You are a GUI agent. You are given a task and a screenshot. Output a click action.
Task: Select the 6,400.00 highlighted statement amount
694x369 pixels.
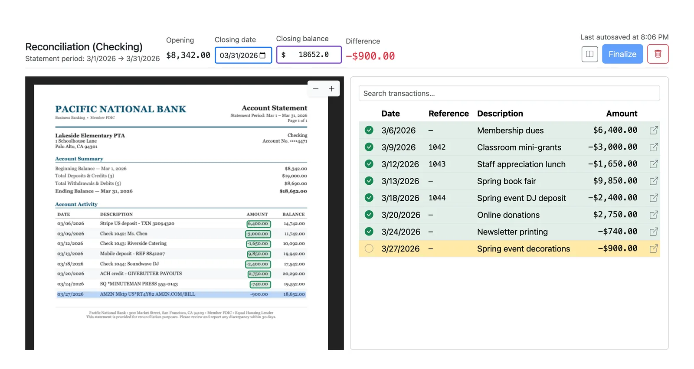pos(259,224)
